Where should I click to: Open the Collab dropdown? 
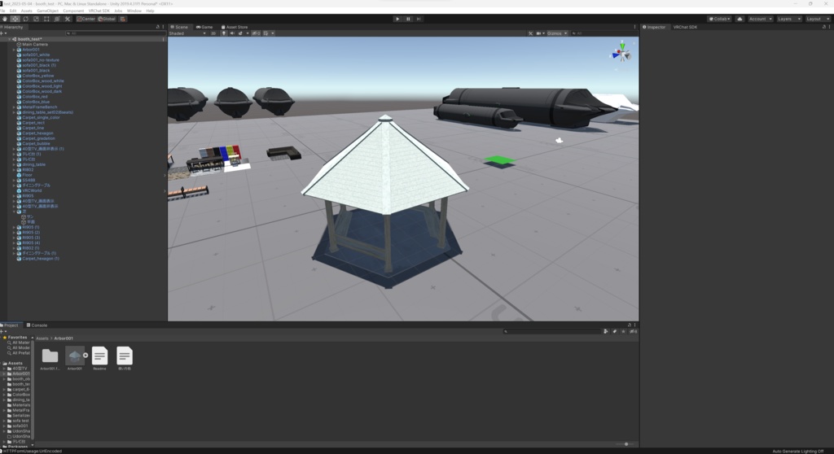tap(720, 19)
